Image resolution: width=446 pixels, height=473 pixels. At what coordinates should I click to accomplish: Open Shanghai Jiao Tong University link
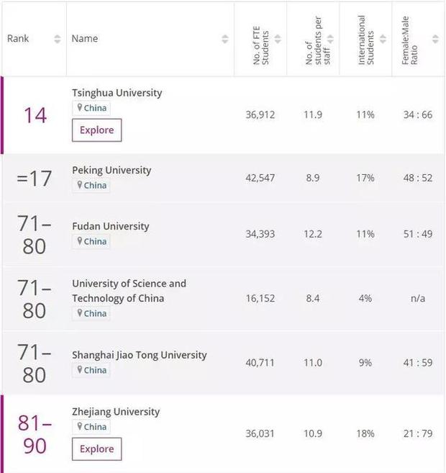(x=140, y=355)
